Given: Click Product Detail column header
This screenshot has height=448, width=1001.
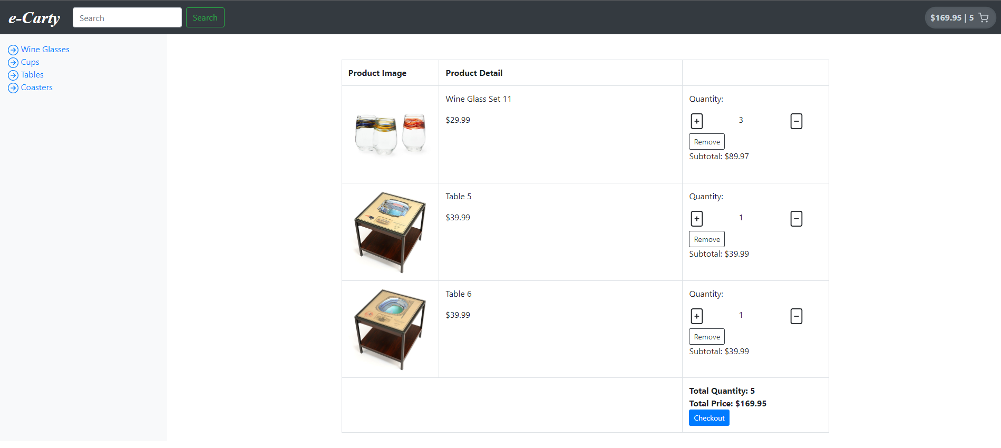Looking at the screenshot, I should coord(474,73).
